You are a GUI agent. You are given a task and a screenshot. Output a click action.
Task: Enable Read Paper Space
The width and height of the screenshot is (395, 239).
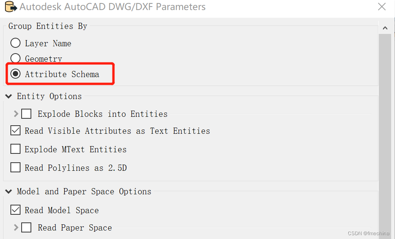(x=26, y=227)
